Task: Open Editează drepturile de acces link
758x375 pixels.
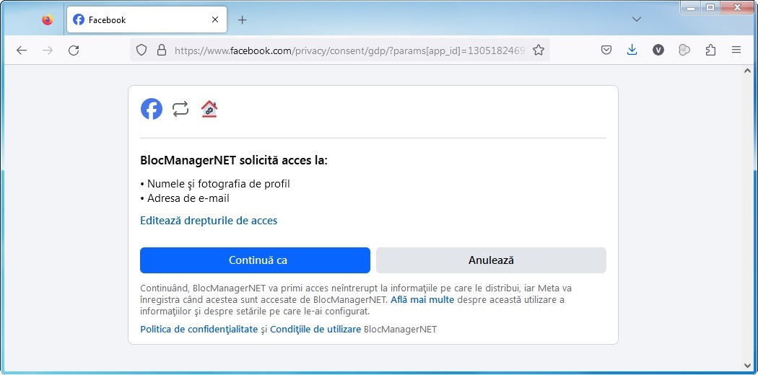Action: [x=209, y=221]
